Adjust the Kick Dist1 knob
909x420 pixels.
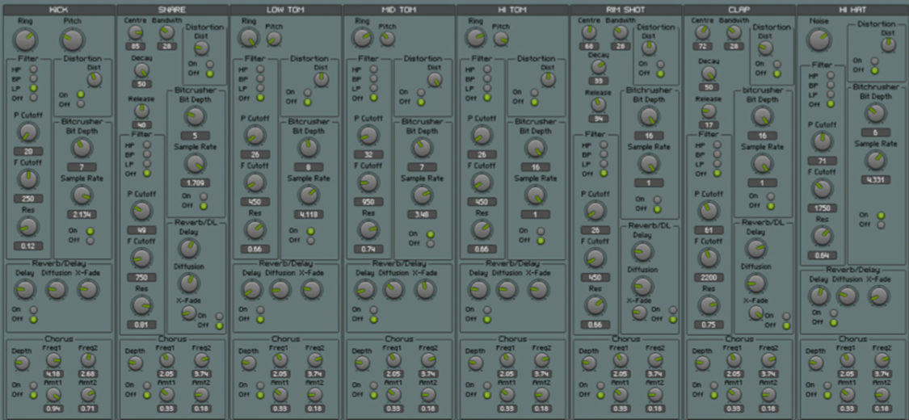pos(95,79)
